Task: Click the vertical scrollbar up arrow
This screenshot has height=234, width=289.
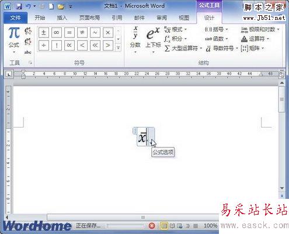Action: coord(282,83)
